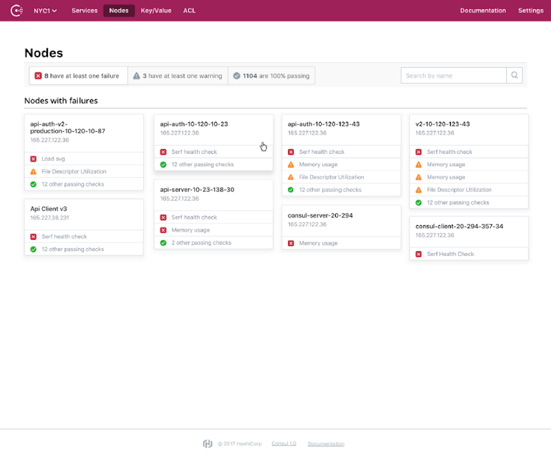Click the HashiCorp logo in the footer
This screenshot has height=459, width=551.
pyautogui.click(x=207, y=443)
